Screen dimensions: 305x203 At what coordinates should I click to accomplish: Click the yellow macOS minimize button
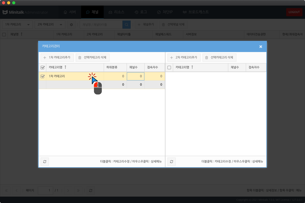coord(9,3)
